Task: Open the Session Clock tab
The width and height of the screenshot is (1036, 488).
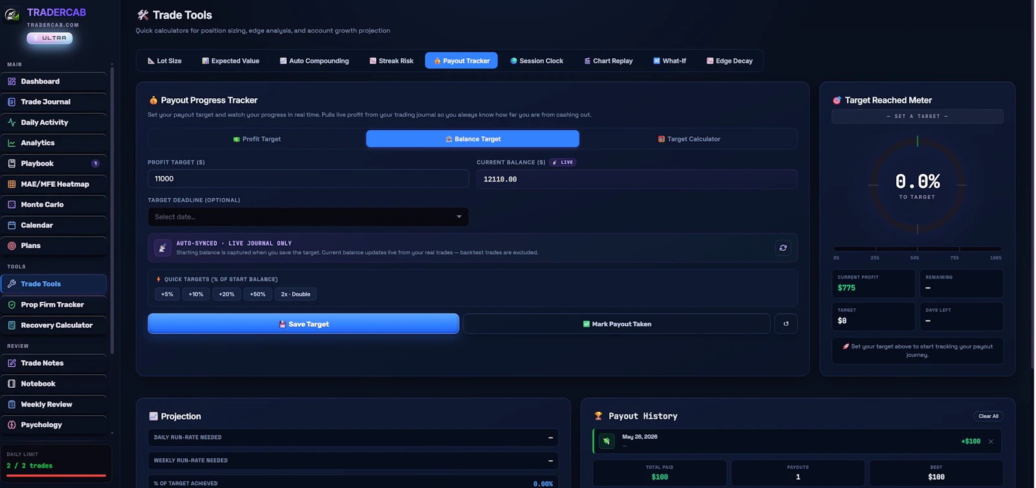Action: [x=537, y=61]
